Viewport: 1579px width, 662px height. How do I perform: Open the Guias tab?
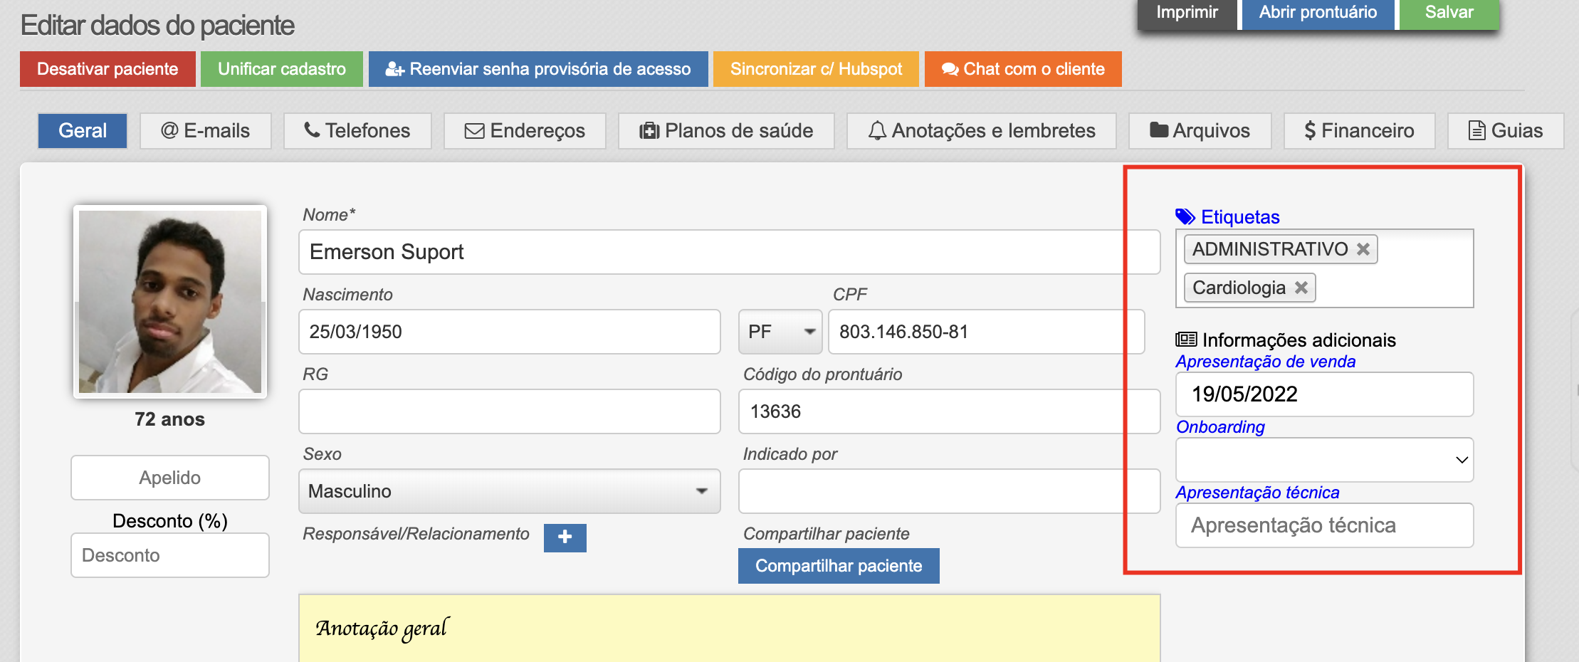click(1506, 131)
